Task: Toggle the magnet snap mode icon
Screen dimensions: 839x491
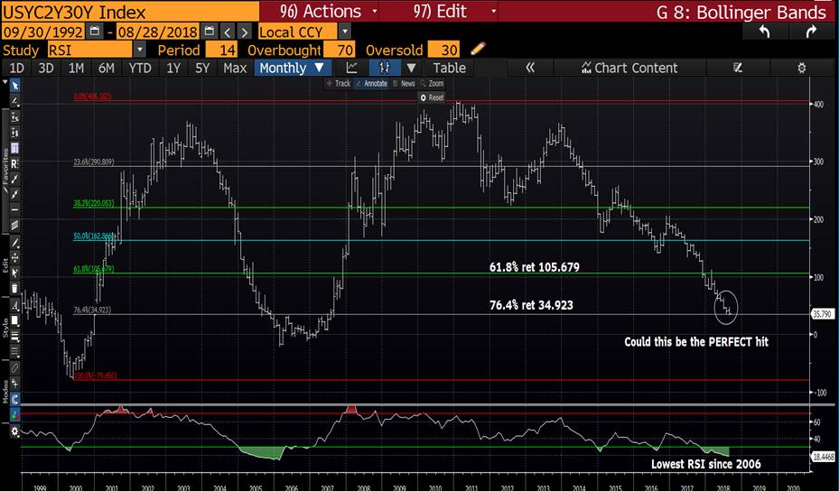Action: tap(15, 399)
